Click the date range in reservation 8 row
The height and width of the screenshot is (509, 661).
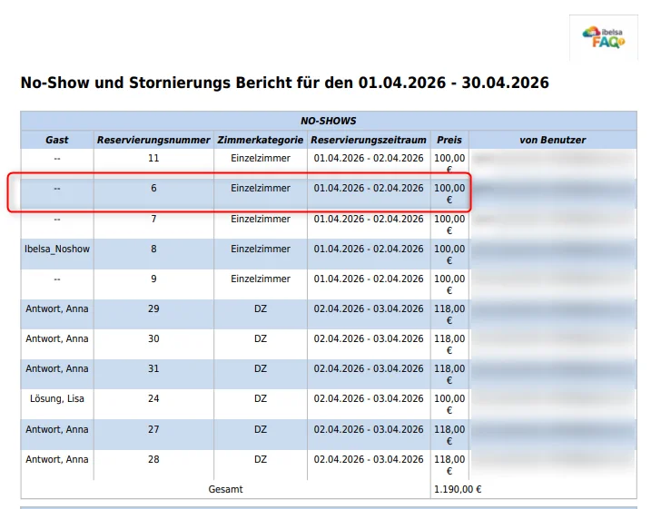pyautogui.click(x=369, y=249)
